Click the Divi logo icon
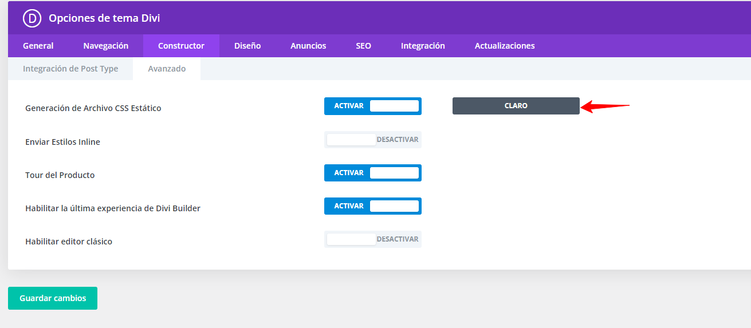 point(32,18)
